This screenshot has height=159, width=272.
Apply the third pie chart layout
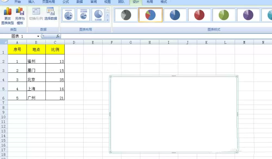[98, 15]
